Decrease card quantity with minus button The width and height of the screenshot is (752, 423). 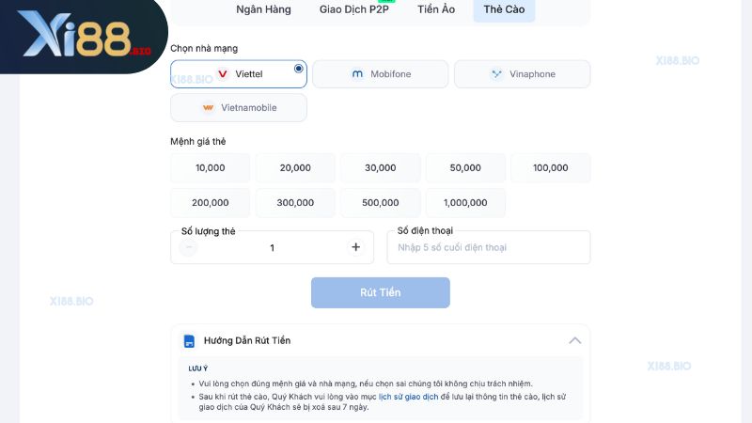(x=189, y=247)
